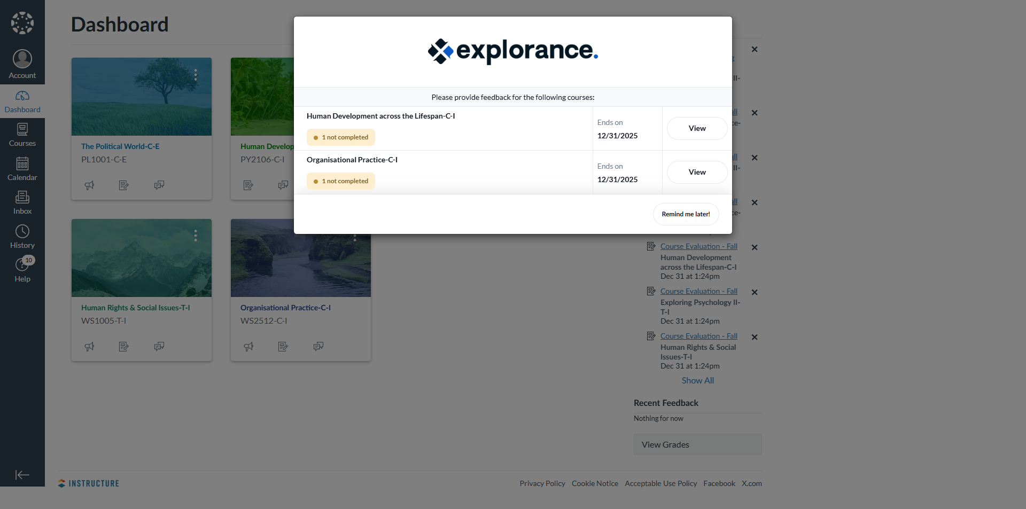Click The Political World card tree image
The image size is (1026, 509).
click(x=142, y=97)
